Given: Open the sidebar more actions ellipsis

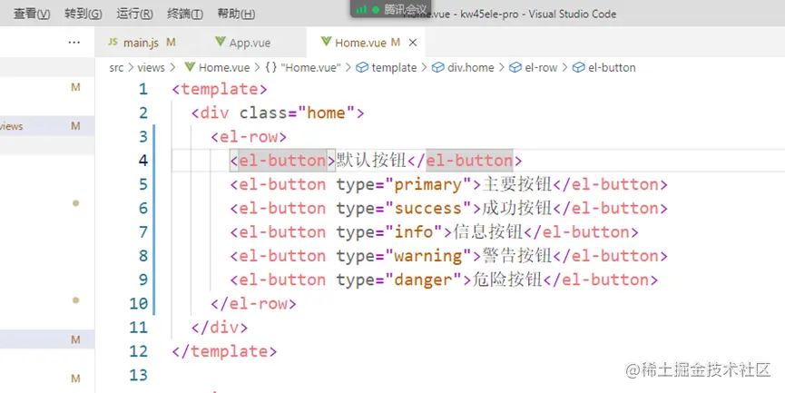Looking at the screenshot, I should 74,43.
